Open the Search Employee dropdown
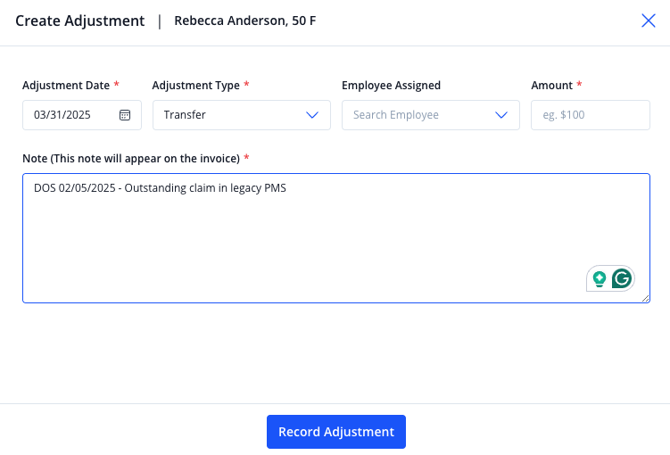Viewport: 670px width, 455px height. (x=431, y=115)
